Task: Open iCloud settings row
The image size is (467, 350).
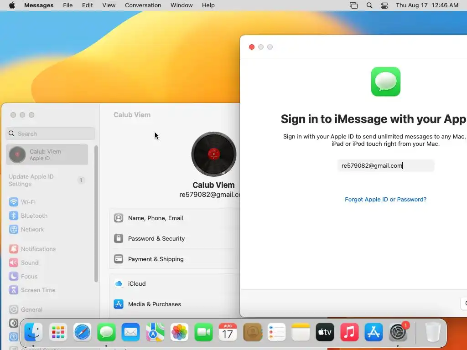Action: pos(175,284)
